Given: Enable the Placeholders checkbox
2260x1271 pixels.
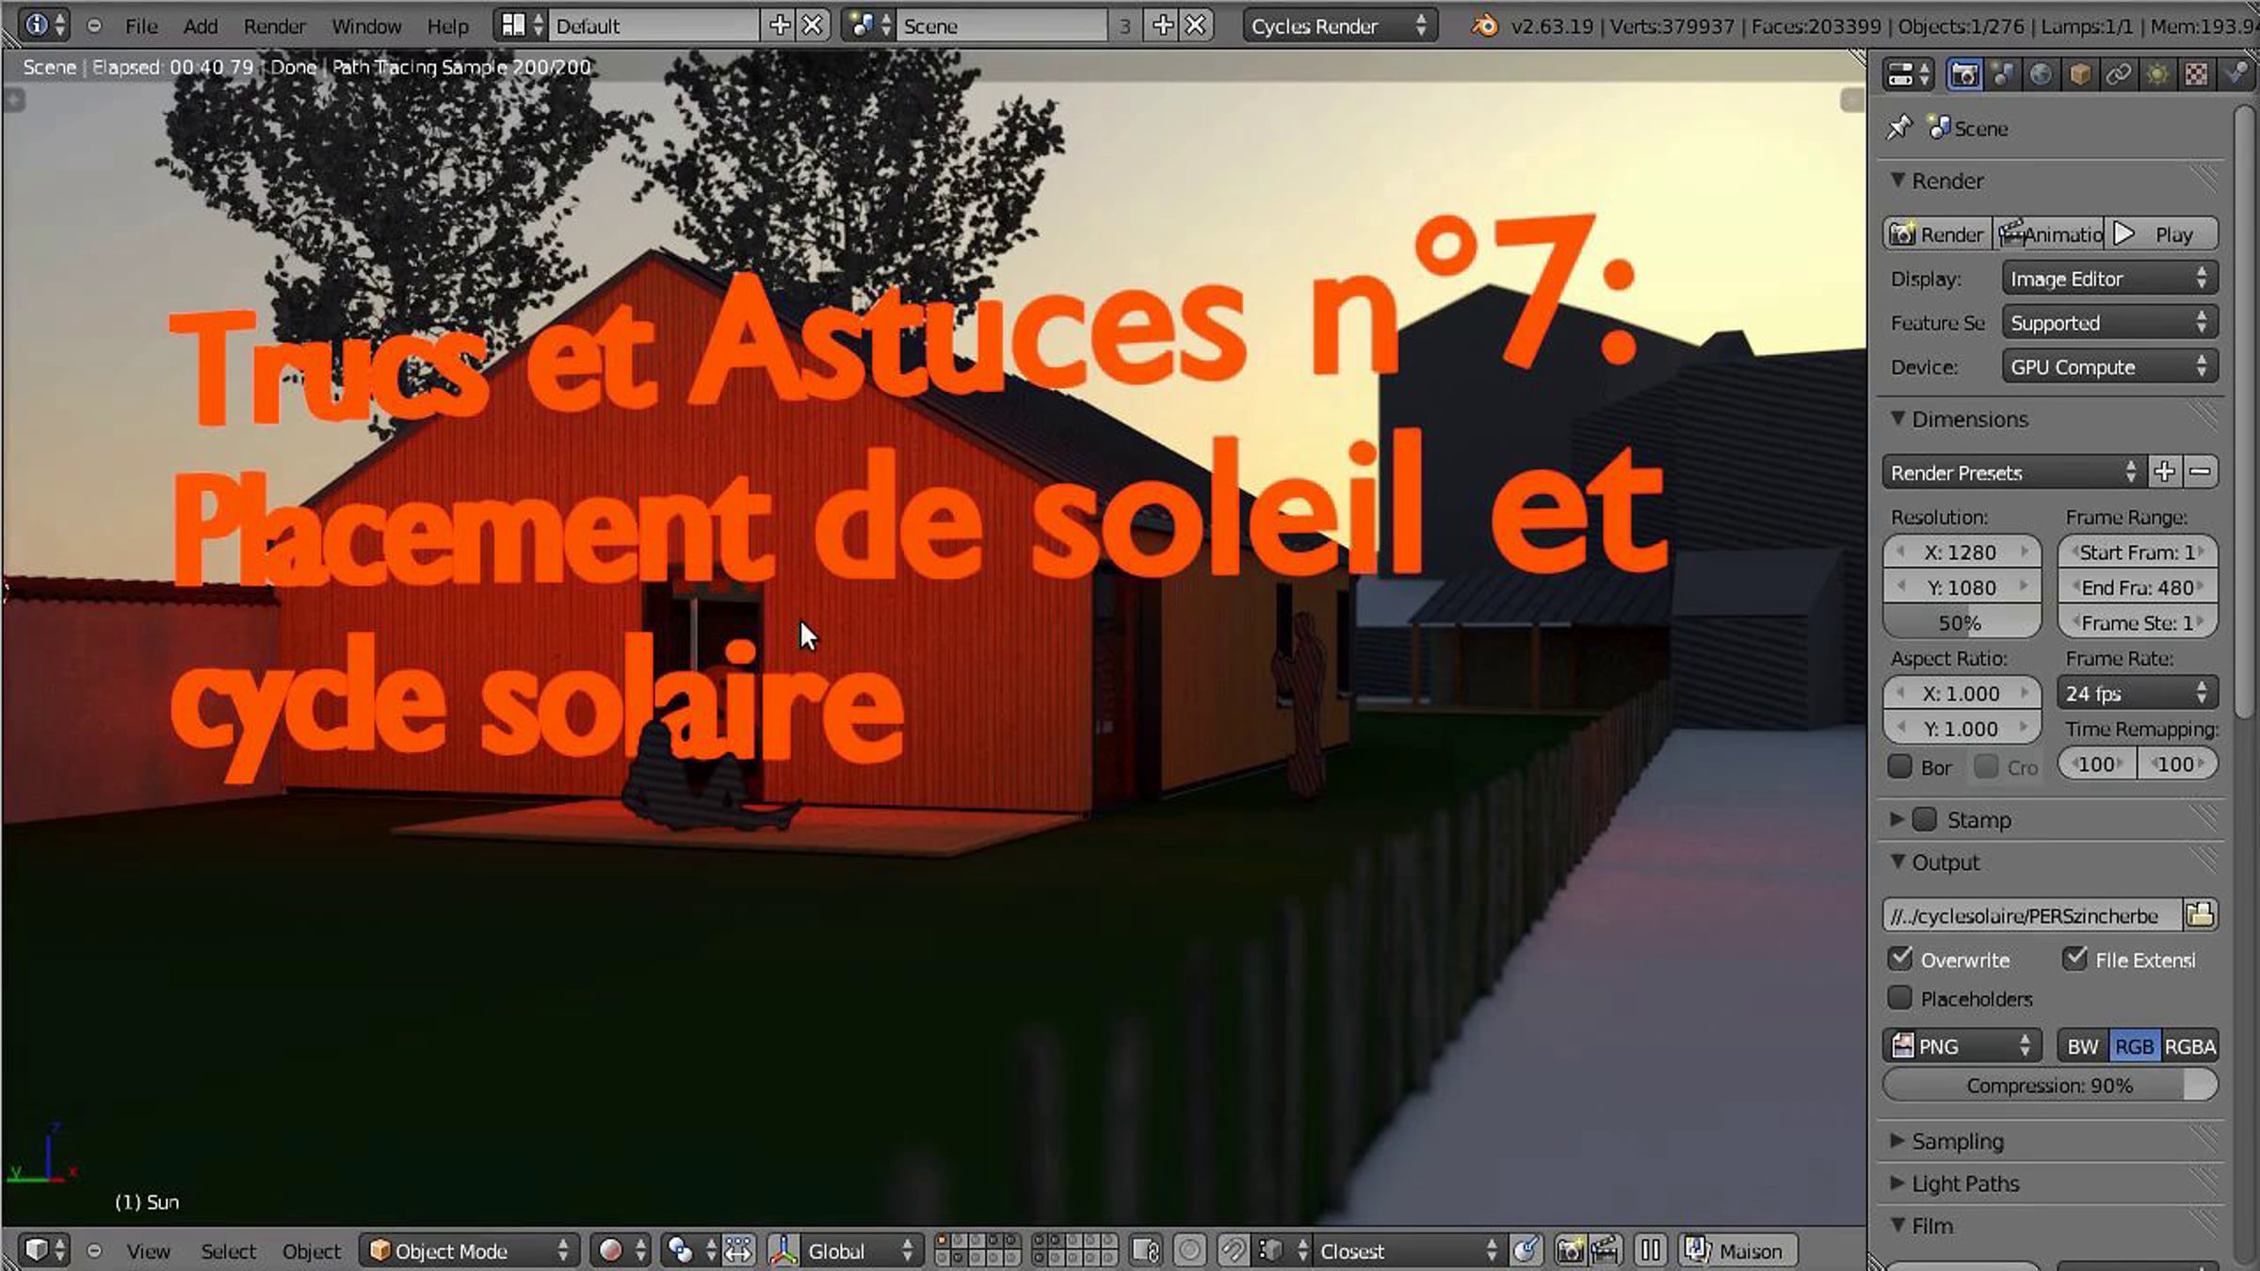Looking at the screenshot, I should click(1900, 998).
